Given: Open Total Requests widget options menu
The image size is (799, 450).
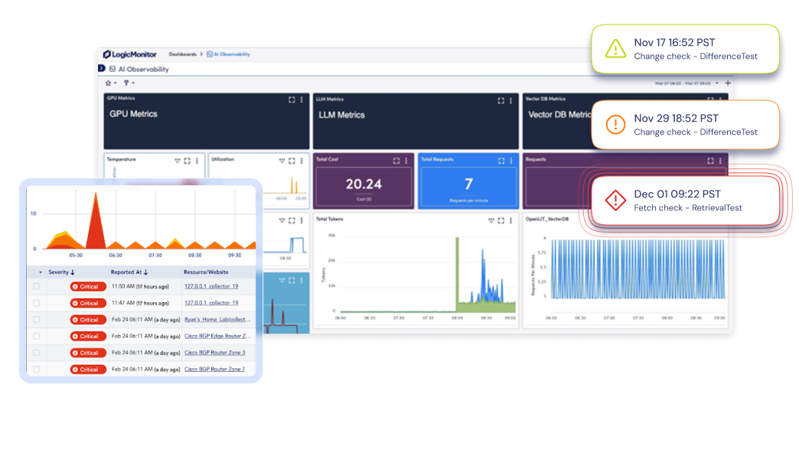Looking at the screenshot, I should tap(511, 161).
